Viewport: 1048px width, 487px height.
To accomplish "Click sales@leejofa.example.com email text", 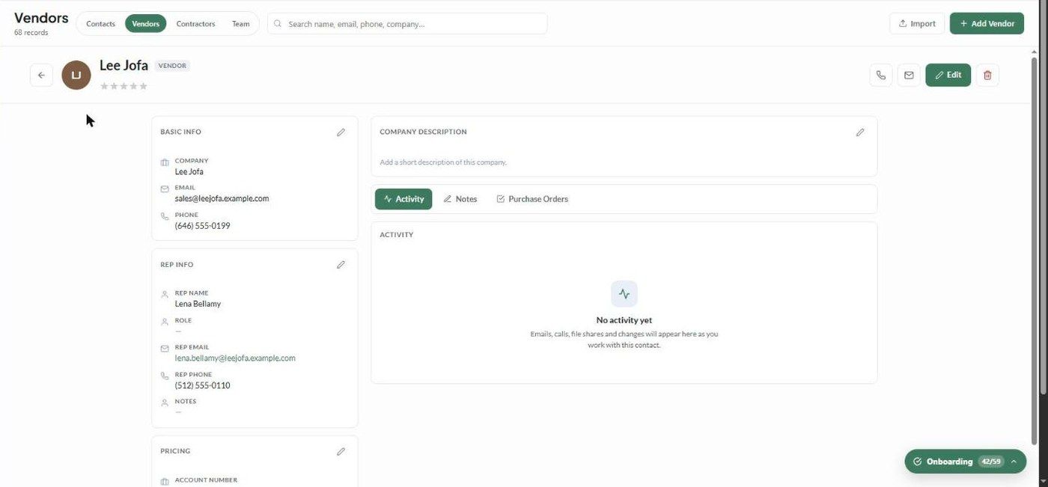I will coord(222,199).
